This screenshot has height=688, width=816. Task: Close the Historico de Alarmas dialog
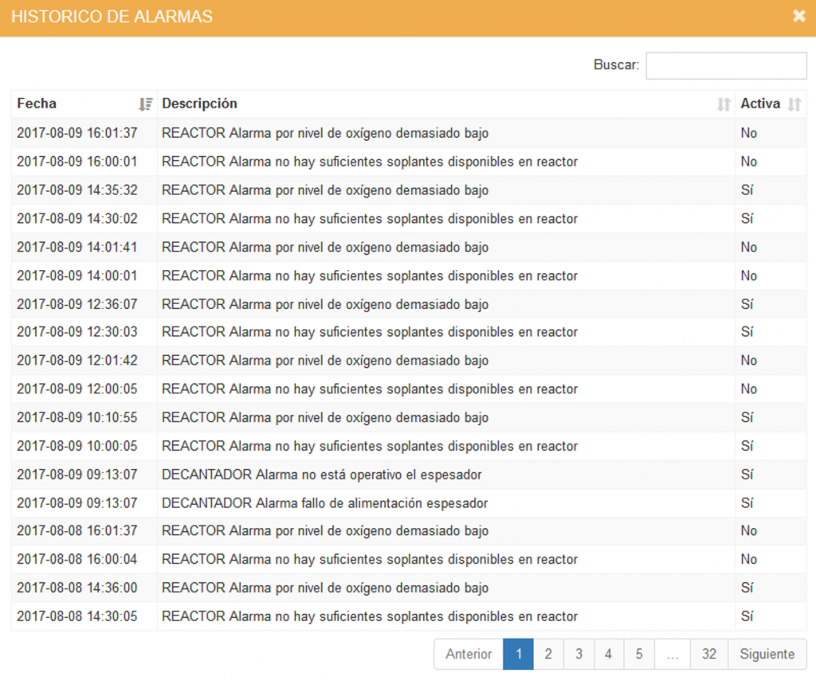798,17
